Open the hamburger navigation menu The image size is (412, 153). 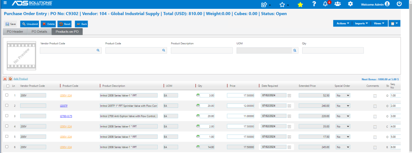point(5,3)
